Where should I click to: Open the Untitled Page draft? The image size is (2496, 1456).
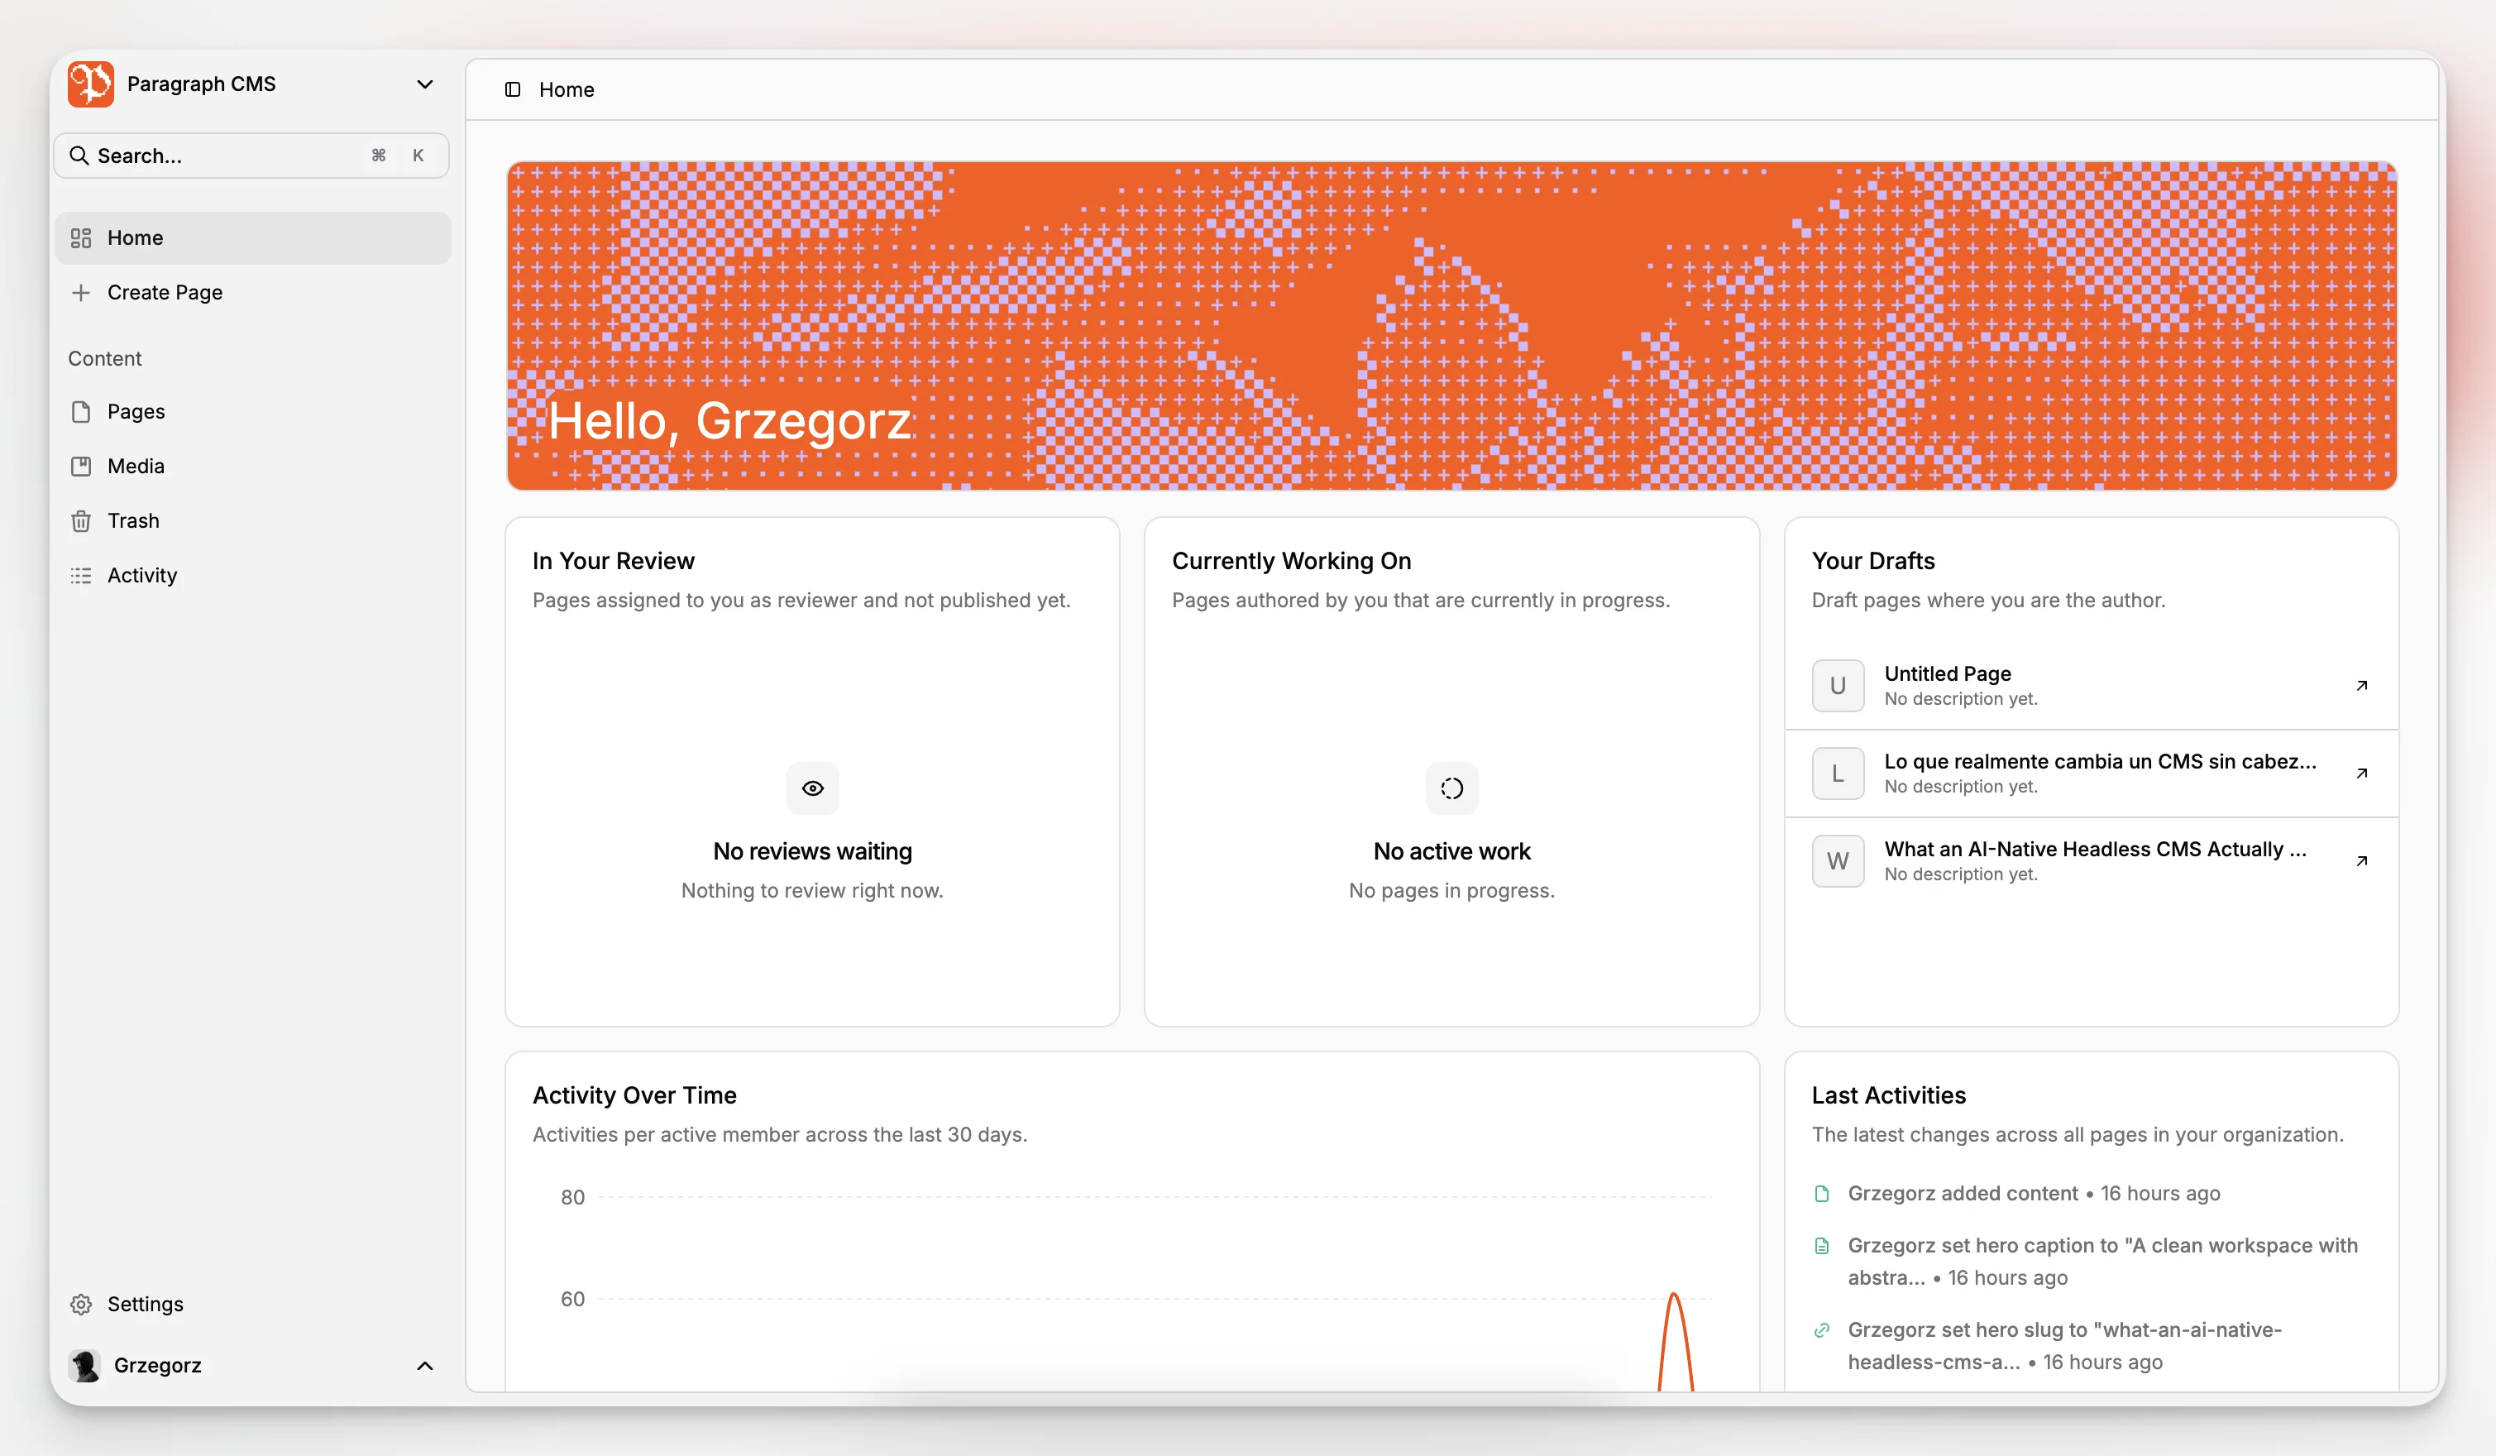point(2091,686)
